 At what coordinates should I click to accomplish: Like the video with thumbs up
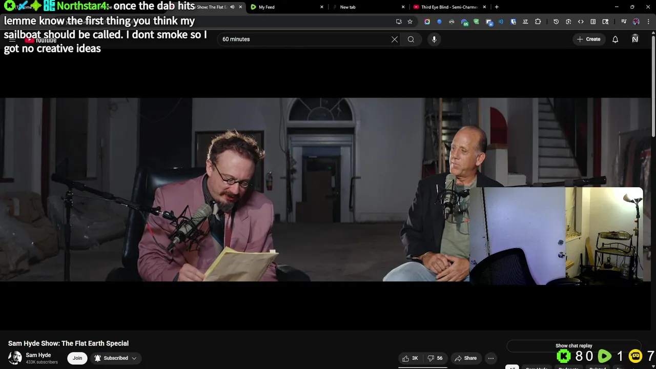tap(410, 358)
